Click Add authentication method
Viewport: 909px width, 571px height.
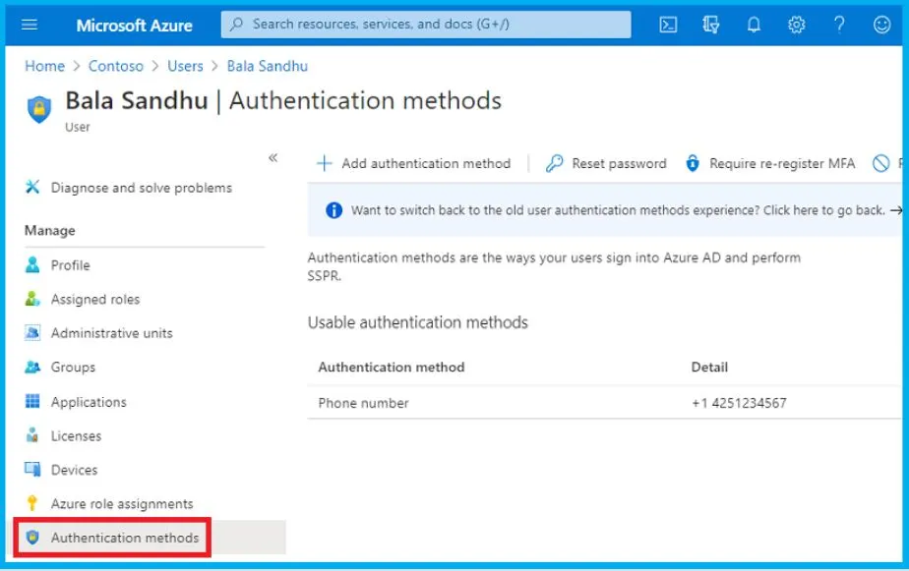pos(414,163)
